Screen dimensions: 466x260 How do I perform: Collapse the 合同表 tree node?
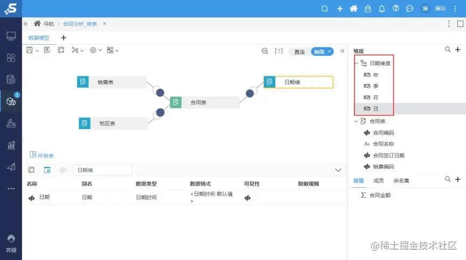pyautogui.click(x=356, y=122)
